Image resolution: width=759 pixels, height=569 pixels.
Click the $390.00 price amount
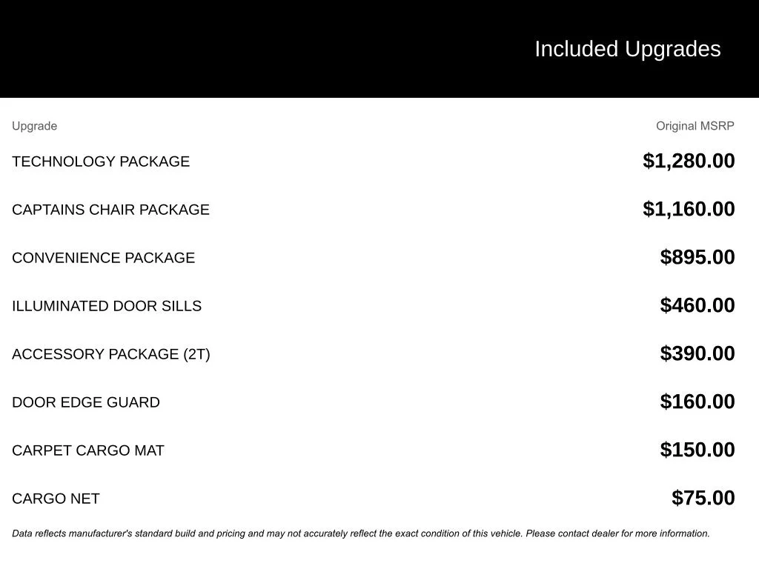(x=697, y=353)
